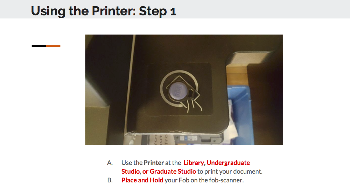Image resolution: width=350 pixels, height=196 pixels.
Task: Click the orange segment of accent line
Action: [53, 46]
